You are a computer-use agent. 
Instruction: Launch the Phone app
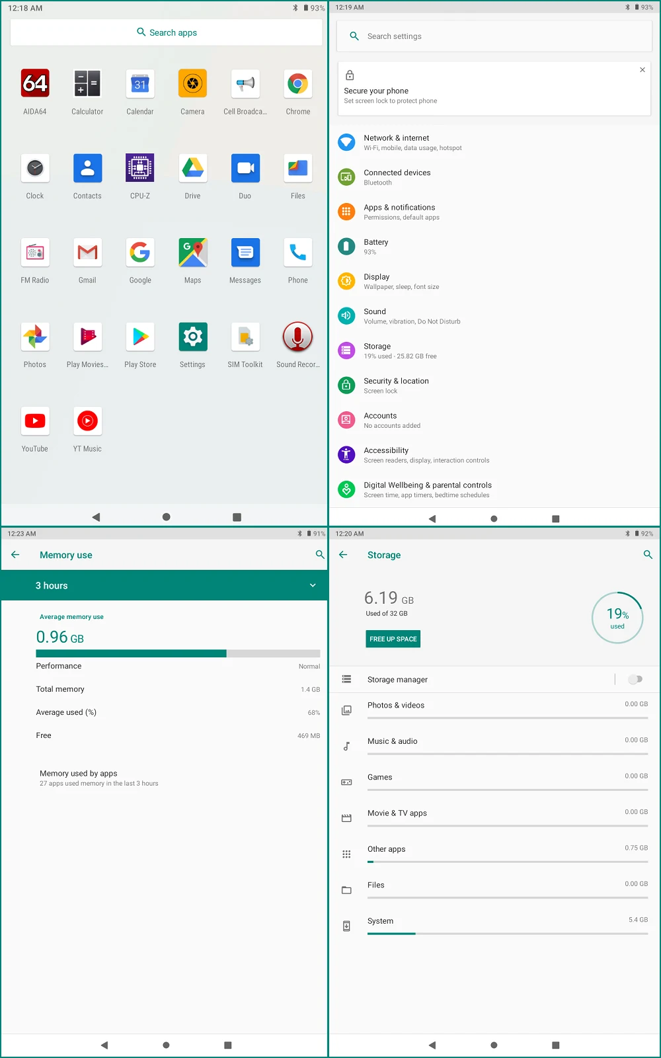coord(298,253)
